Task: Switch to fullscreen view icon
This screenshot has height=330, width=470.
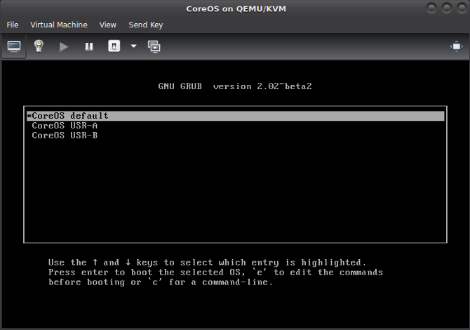Action: (x=457, y=46)
